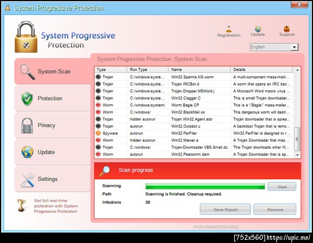Click the System Scan magnifier icon
The height and width of the screenshot is (243, 313).
[27, 72]
